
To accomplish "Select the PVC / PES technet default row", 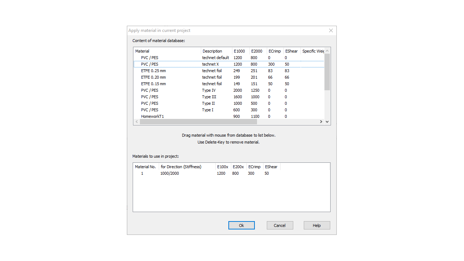I will click(x=150, y=58).
